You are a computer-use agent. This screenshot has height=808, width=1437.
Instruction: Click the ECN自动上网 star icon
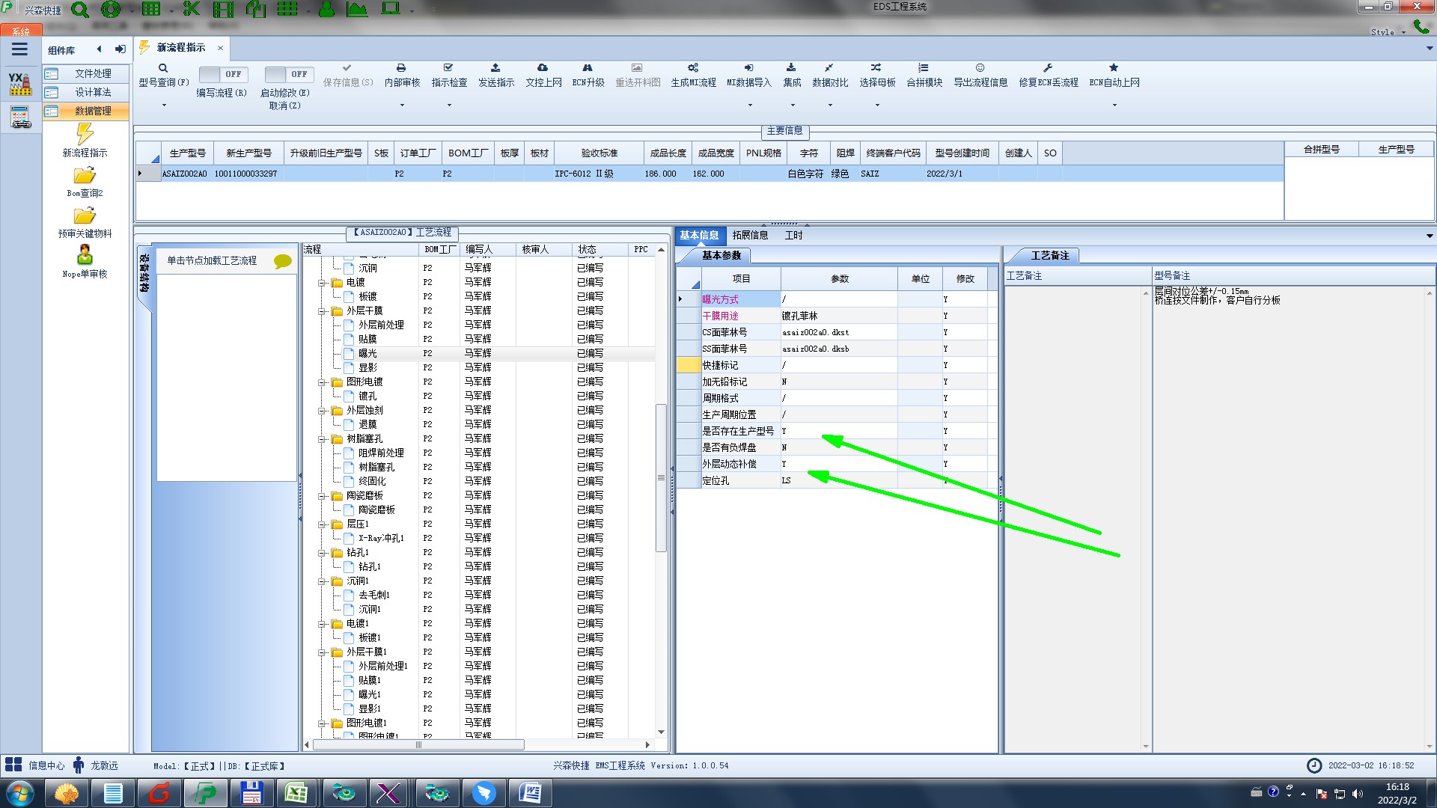coord(1114,68)
